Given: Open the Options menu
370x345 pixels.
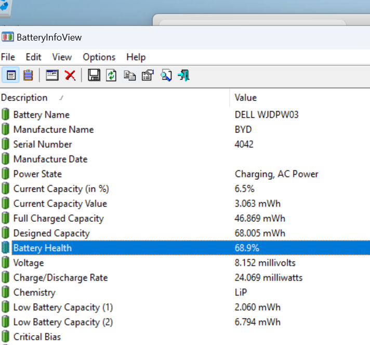Looking at the screenshot, I should pyautogui.click(x=99, y=57).
